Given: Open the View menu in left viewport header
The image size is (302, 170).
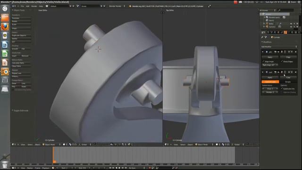Looking at the screenshot, I should click(x=23, y=144).
